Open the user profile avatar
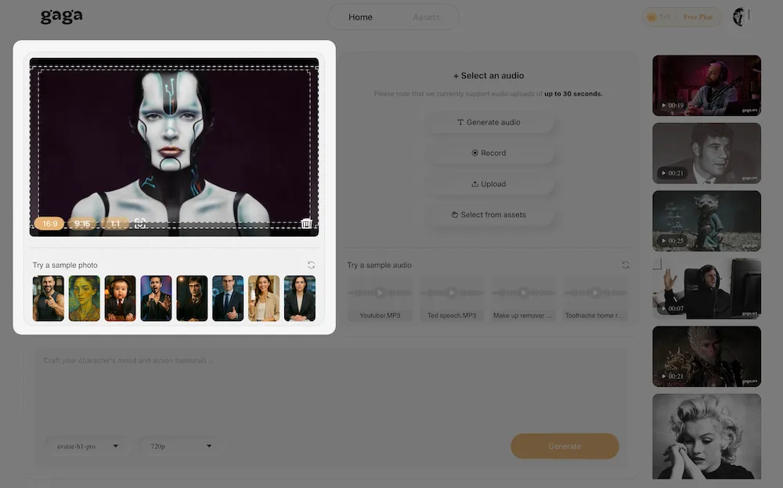 (740, 17)
